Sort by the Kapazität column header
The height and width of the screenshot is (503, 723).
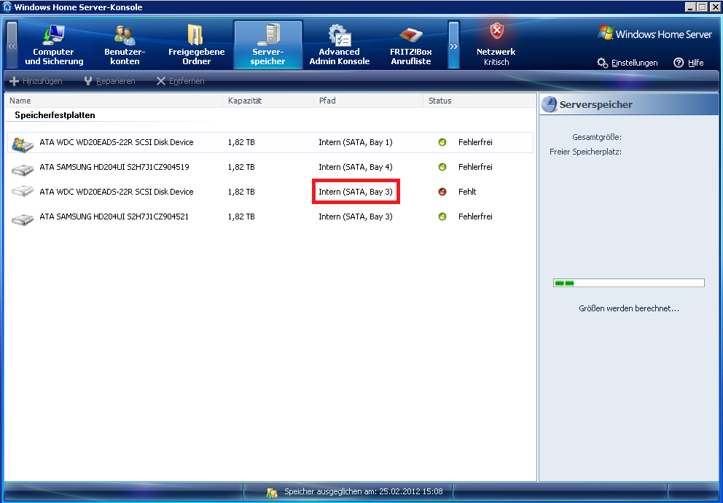[268, 101]
